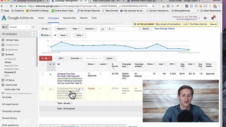The width and height of the screenshot is (226, 127).
Task: Open the Reports tab
Action: tap(84, 18)
